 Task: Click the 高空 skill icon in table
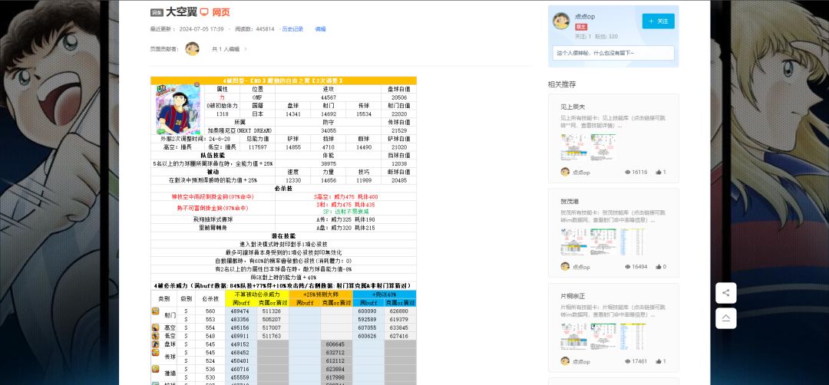pos(155,327)
